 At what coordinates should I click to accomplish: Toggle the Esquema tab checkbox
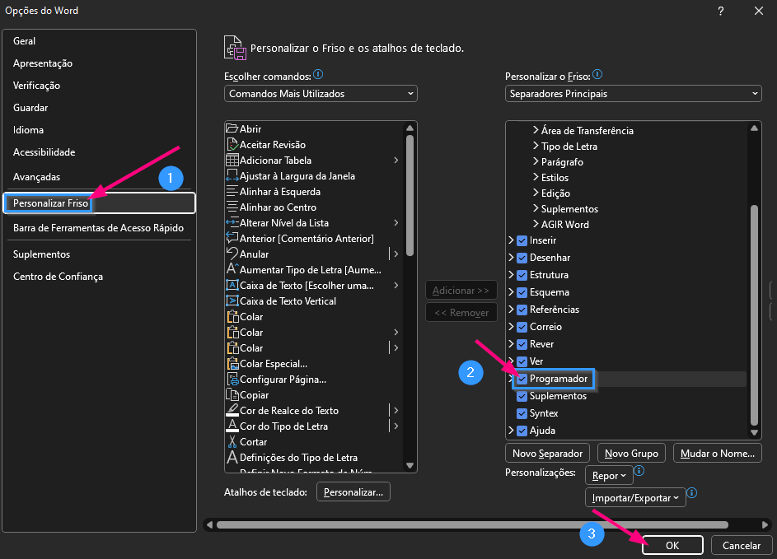pos(522,292)
